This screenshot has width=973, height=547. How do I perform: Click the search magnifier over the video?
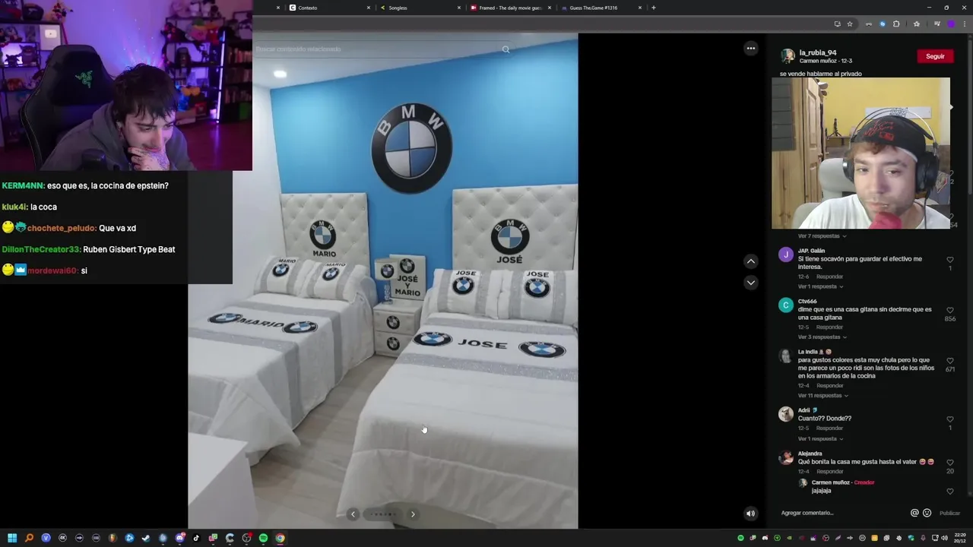coord(506,49)
